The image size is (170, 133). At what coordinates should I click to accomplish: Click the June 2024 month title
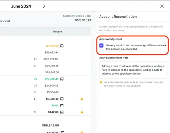pyautogui.click(x=21, y=6)
